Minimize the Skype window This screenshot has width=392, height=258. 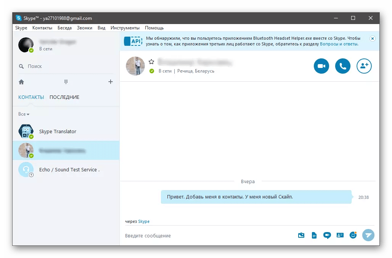pos(336,18)
